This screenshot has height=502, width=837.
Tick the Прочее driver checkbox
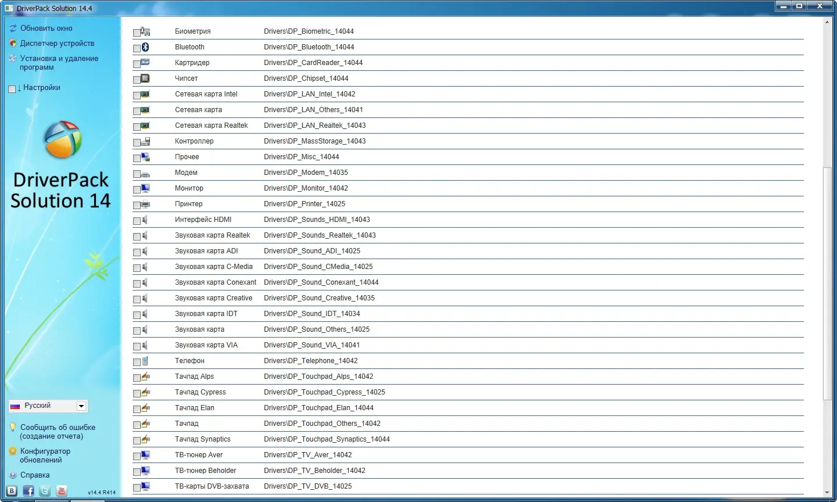point(137,158)
